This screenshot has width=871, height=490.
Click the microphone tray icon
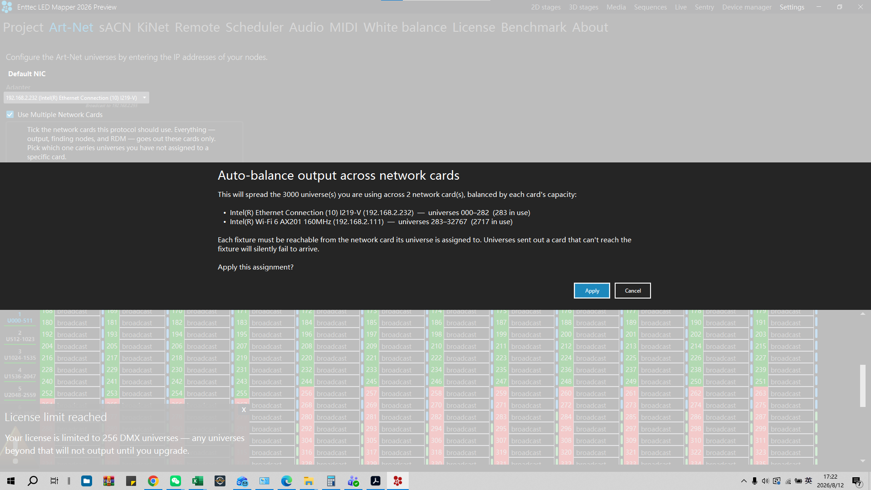tap(754, 481)
